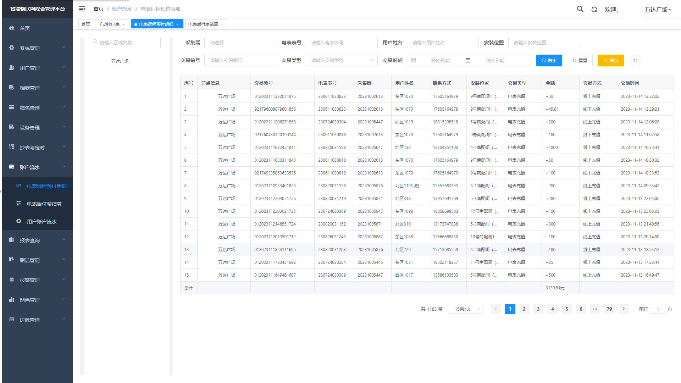Click the blue 搜索 button
This screenshot has width=681, height=383.
tap(549, 61)
